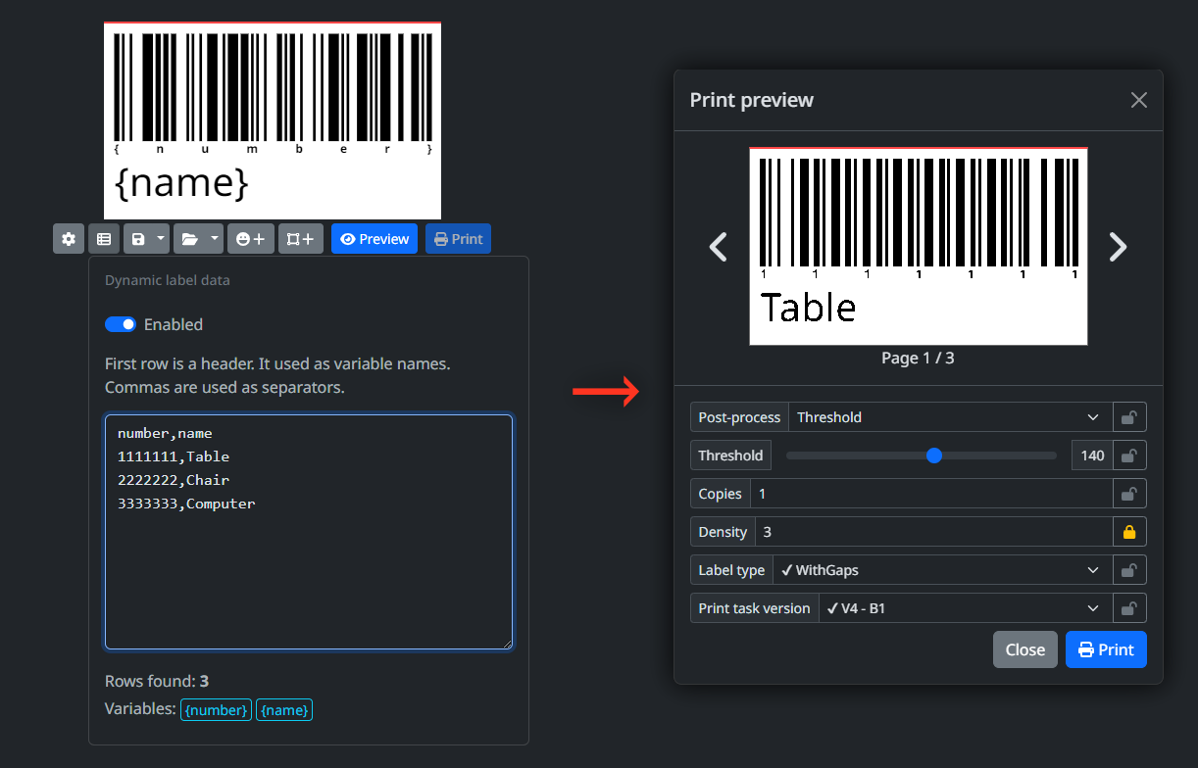Go to next preview page arrow

pyautogui.click(x=1117, y=247)
